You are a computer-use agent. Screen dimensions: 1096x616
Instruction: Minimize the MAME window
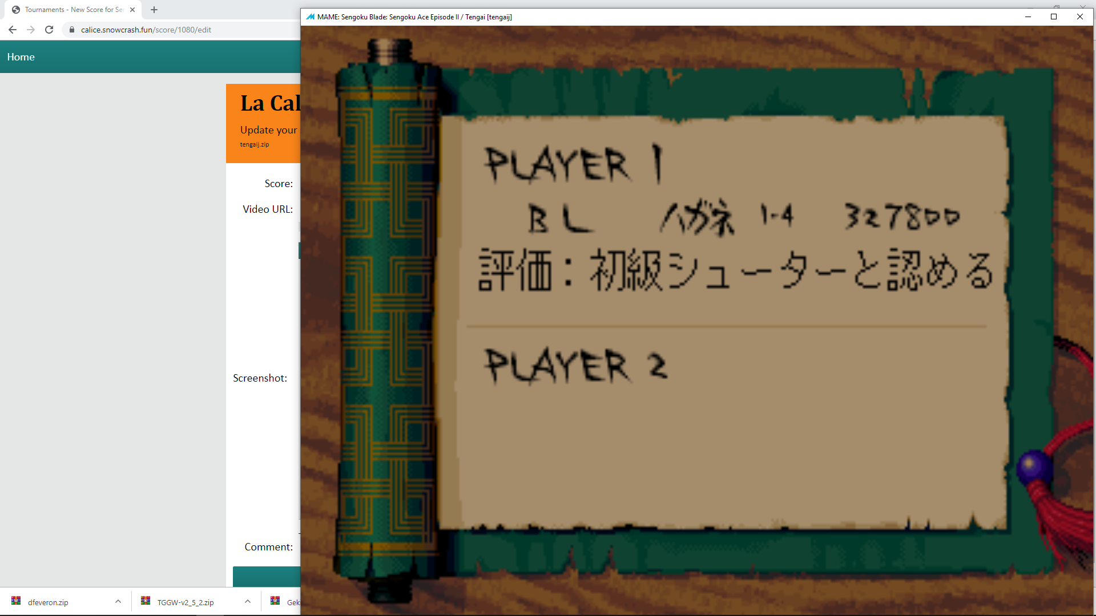pos(1028,17)
